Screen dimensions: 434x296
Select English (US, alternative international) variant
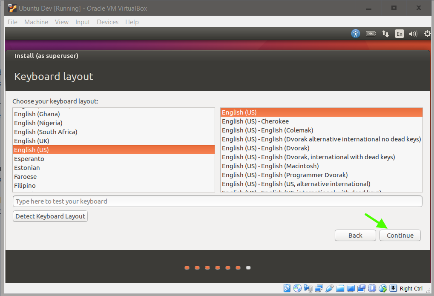pos(322,184)
